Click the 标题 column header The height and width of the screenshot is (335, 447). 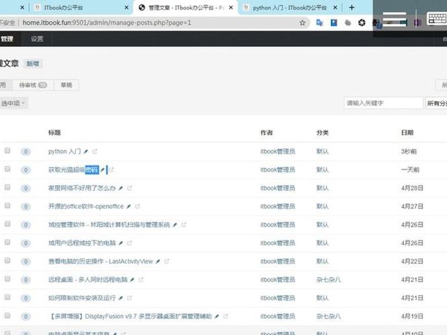coord(54,133)
